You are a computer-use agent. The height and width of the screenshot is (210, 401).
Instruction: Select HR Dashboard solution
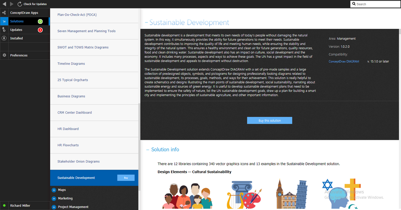click(x=94, y=129)
